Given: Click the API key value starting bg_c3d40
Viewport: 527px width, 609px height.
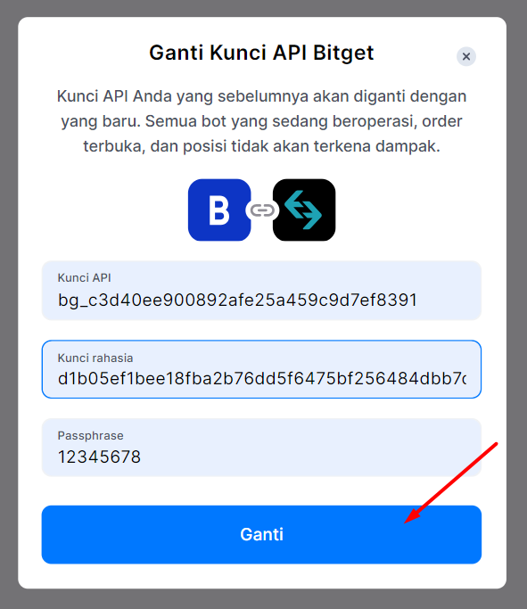Looking at the screenshot, I should (238, 300).
